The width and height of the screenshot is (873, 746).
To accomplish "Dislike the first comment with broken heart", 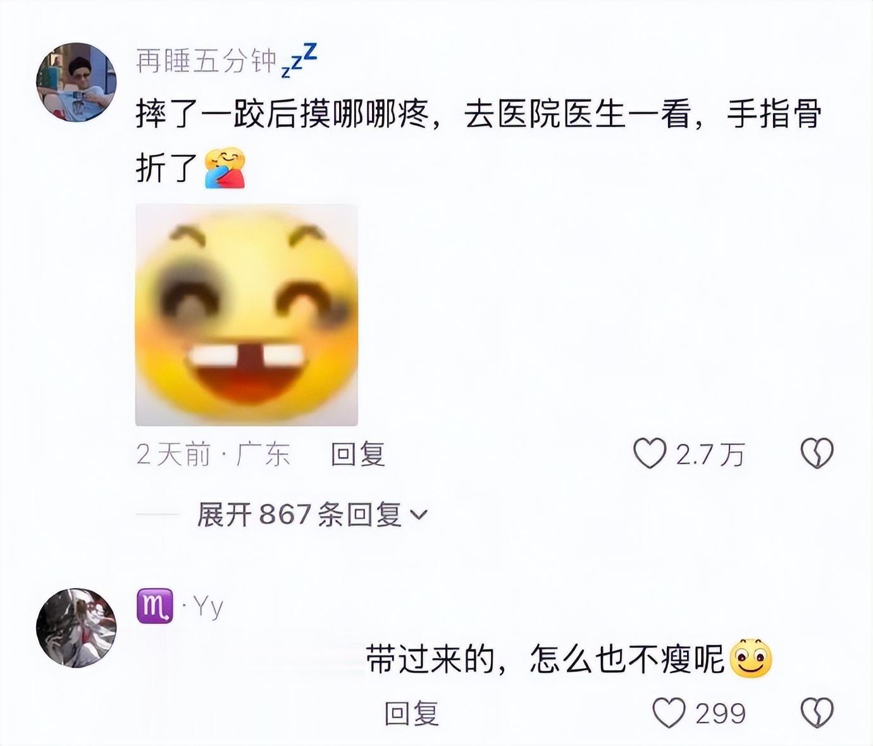I will point(817,453).
